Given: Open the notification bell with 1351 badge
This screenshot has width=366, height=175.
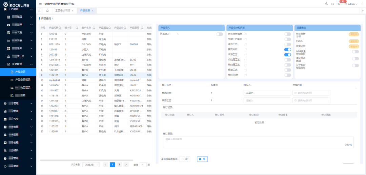Looking at the screenshot, I should pyautogui.click(x=339, y=4).
